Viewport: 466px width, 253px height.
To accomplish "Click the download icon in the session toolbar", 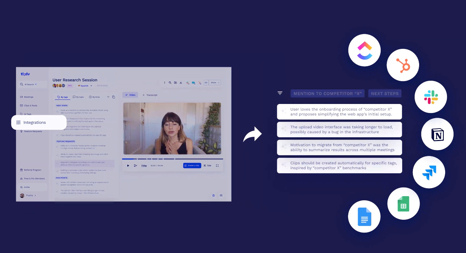I will pos(180,83).
